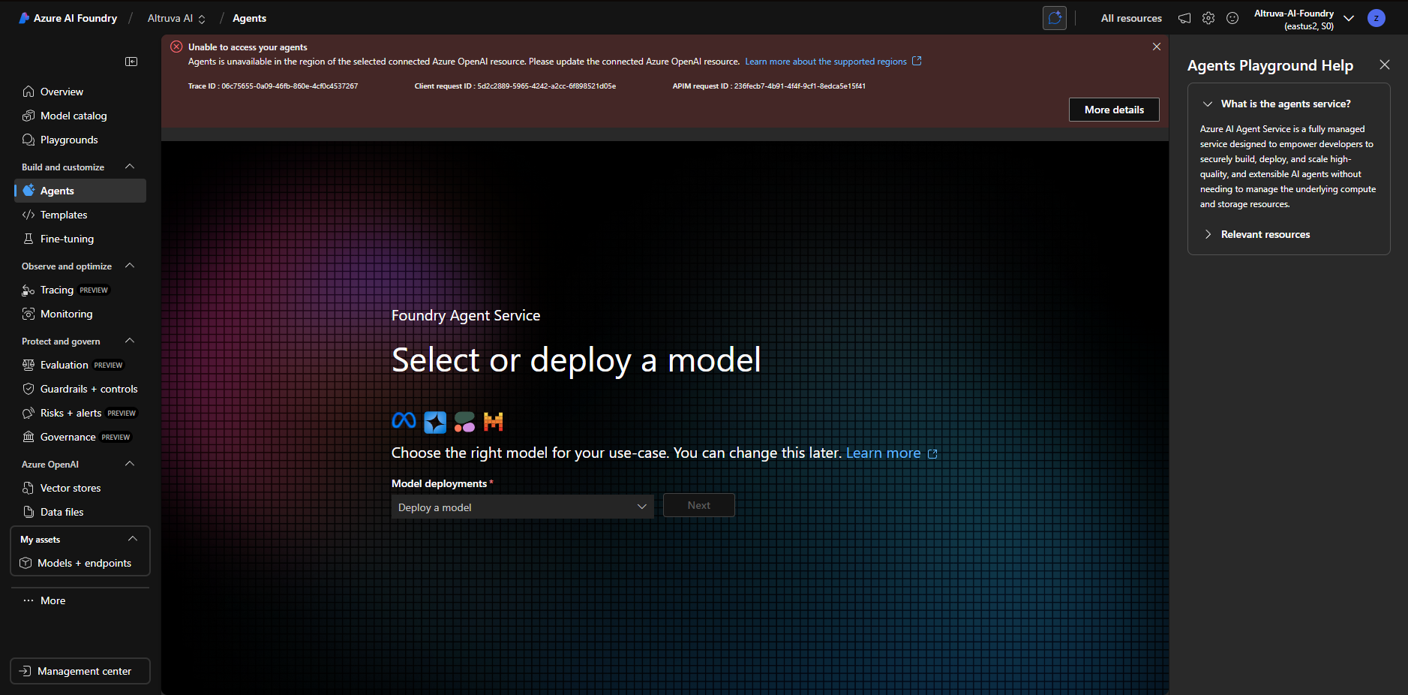Close the Agents Playground Help panel
This screenshot has height=695, width=1408.
tap(1385, 65)
